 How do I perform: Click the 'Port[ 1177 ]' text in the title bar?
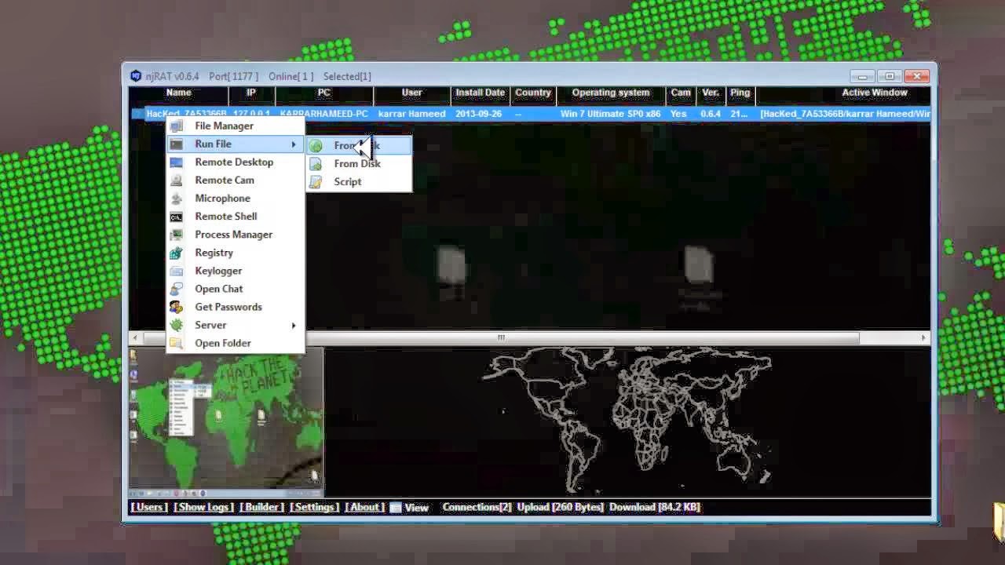click(233, 76)
